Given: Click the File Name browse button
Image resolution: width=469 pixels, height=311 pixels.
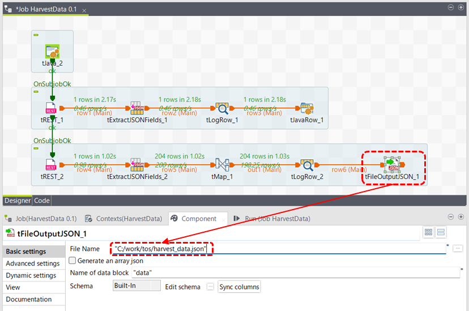Looking at the screenshot, I should pyautogui.click(x=458, y=249).
